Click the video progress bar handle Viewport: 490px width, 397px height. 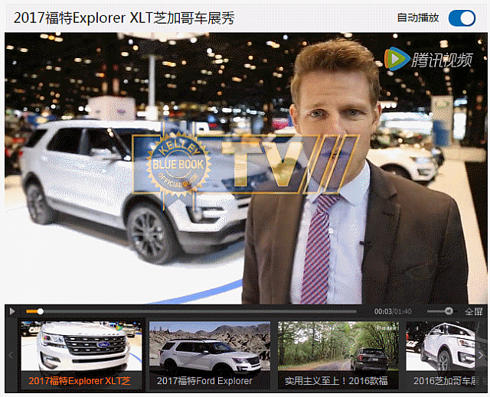click(41, 311)
